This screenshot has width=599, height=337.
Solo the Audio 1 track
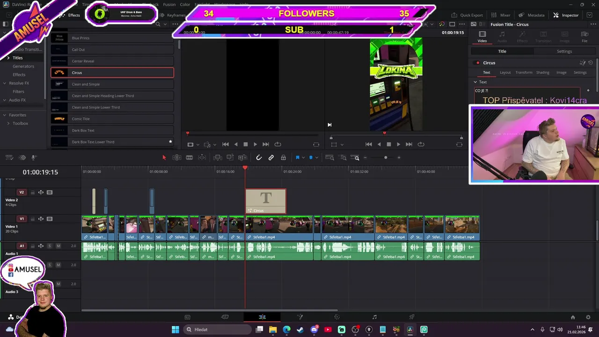[49, 246]
